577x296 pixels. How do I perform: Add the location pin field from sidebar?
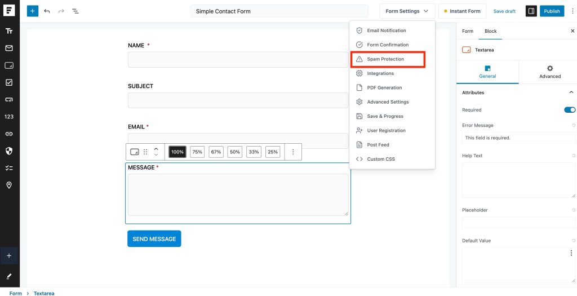tap(9, 185)
